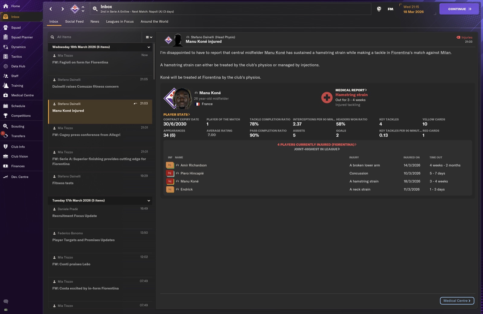Open the chat bubble icon at sidebar bottom
483x314 pixels.
coord(6,301)
